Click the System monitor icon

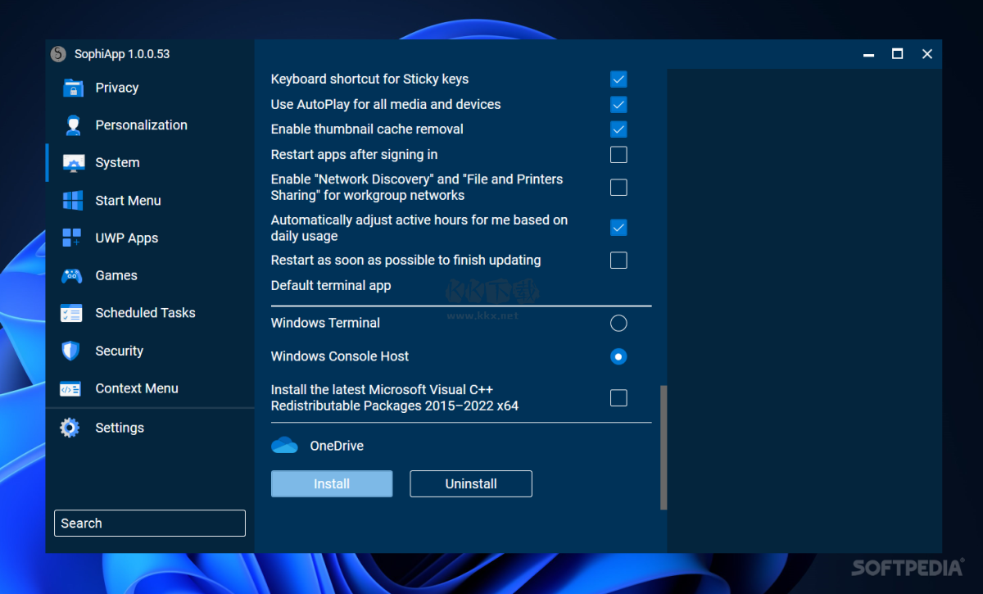coord(73,163)
